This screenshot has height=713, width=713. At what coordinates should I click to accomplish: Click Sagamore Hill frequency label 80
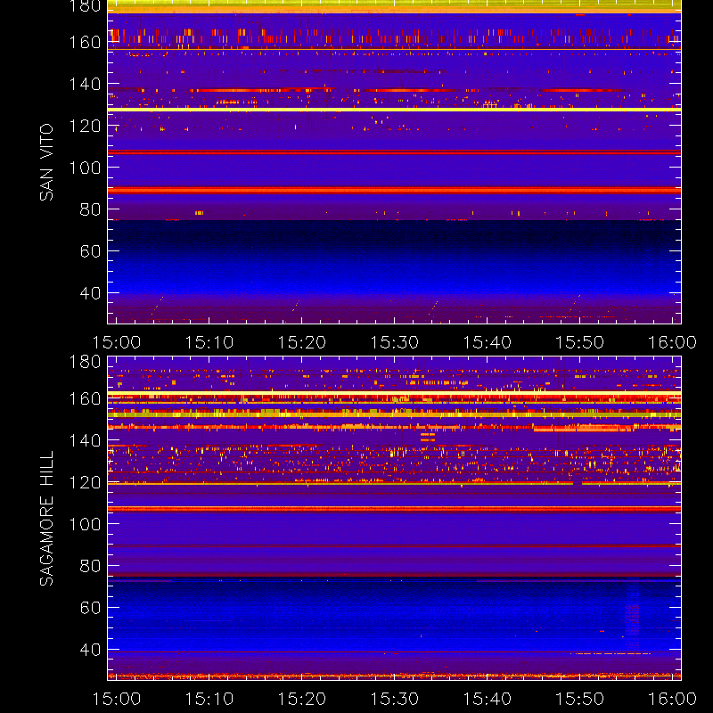click(90, 566)
